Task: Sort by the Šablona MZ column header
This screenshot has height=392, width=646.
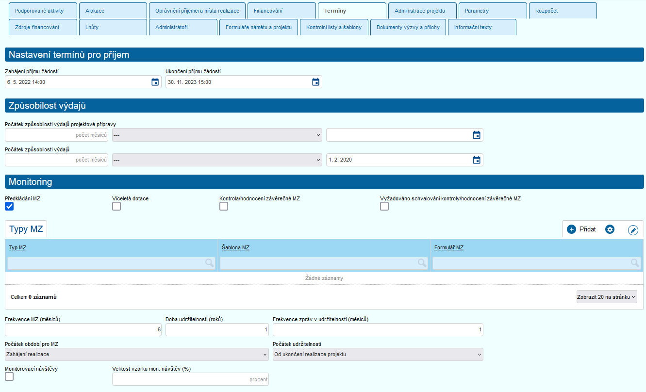Action: pos(235,248)
